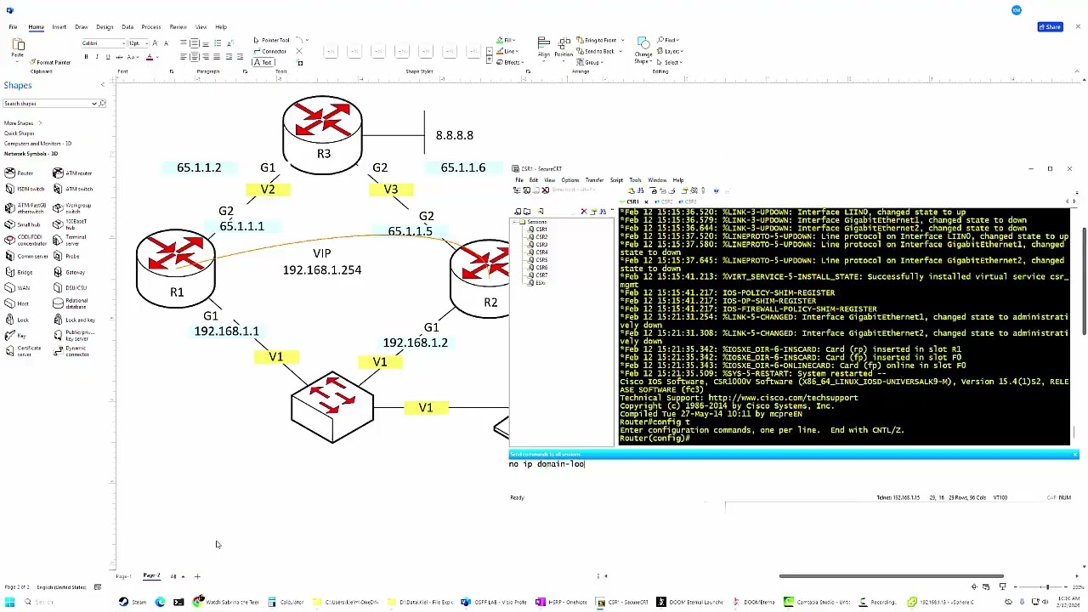Open Computers and Monitors - 3D stencil

click(x=37, y=144)
